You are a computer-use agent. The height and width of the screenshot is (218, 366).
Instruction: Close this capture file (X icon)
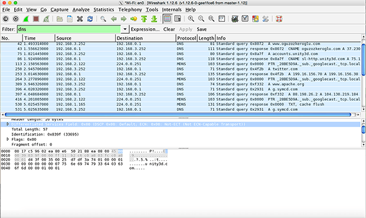point(80,19)
